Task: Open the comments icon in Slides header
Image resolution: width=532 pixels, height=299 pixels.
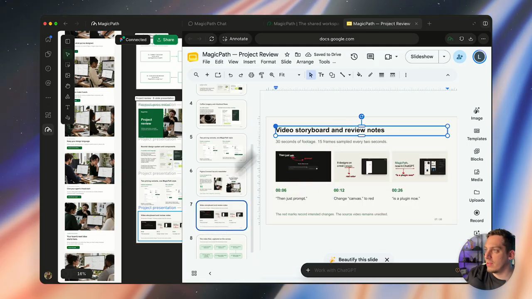Action: (x=370, y=57)
